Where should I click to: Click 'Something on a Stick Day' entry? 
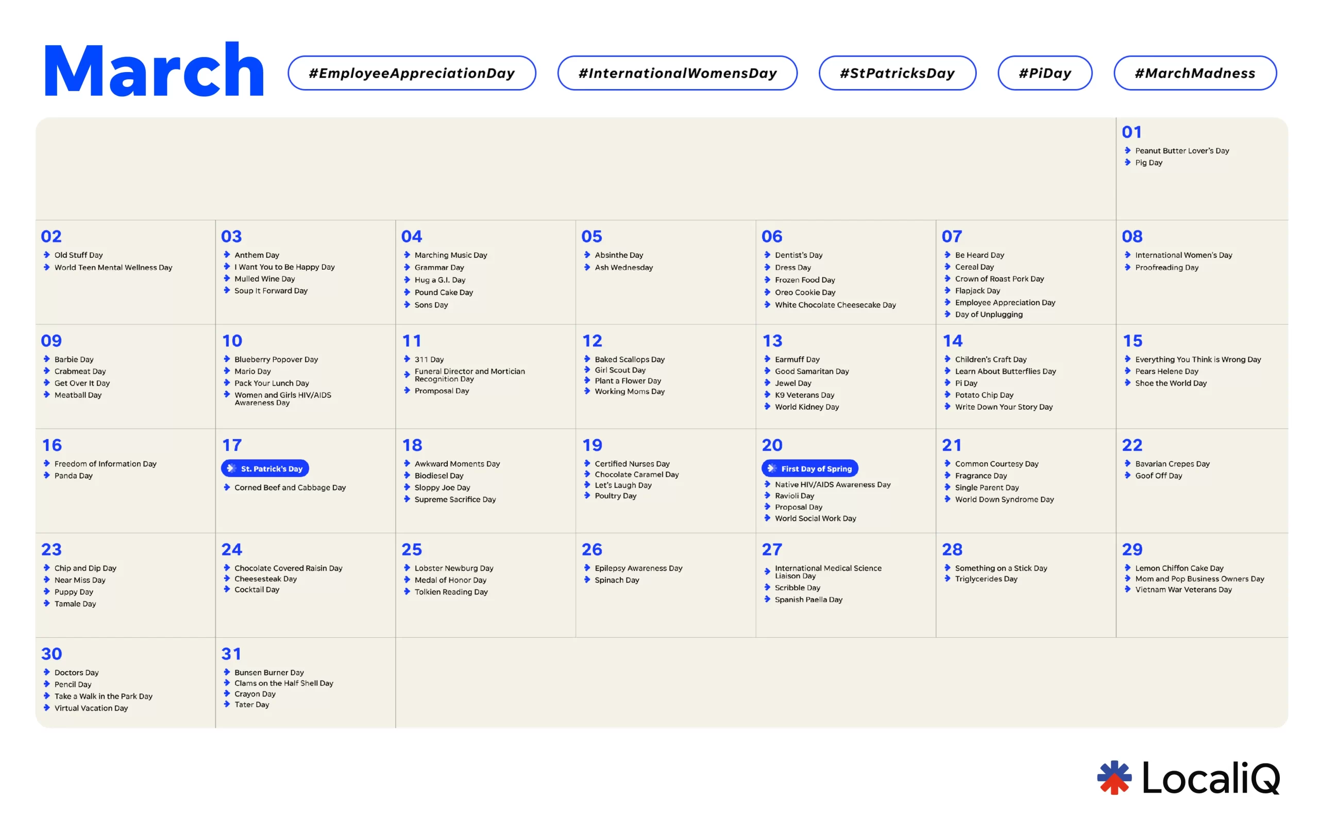pyautogui.click(x=1001, y=568)
